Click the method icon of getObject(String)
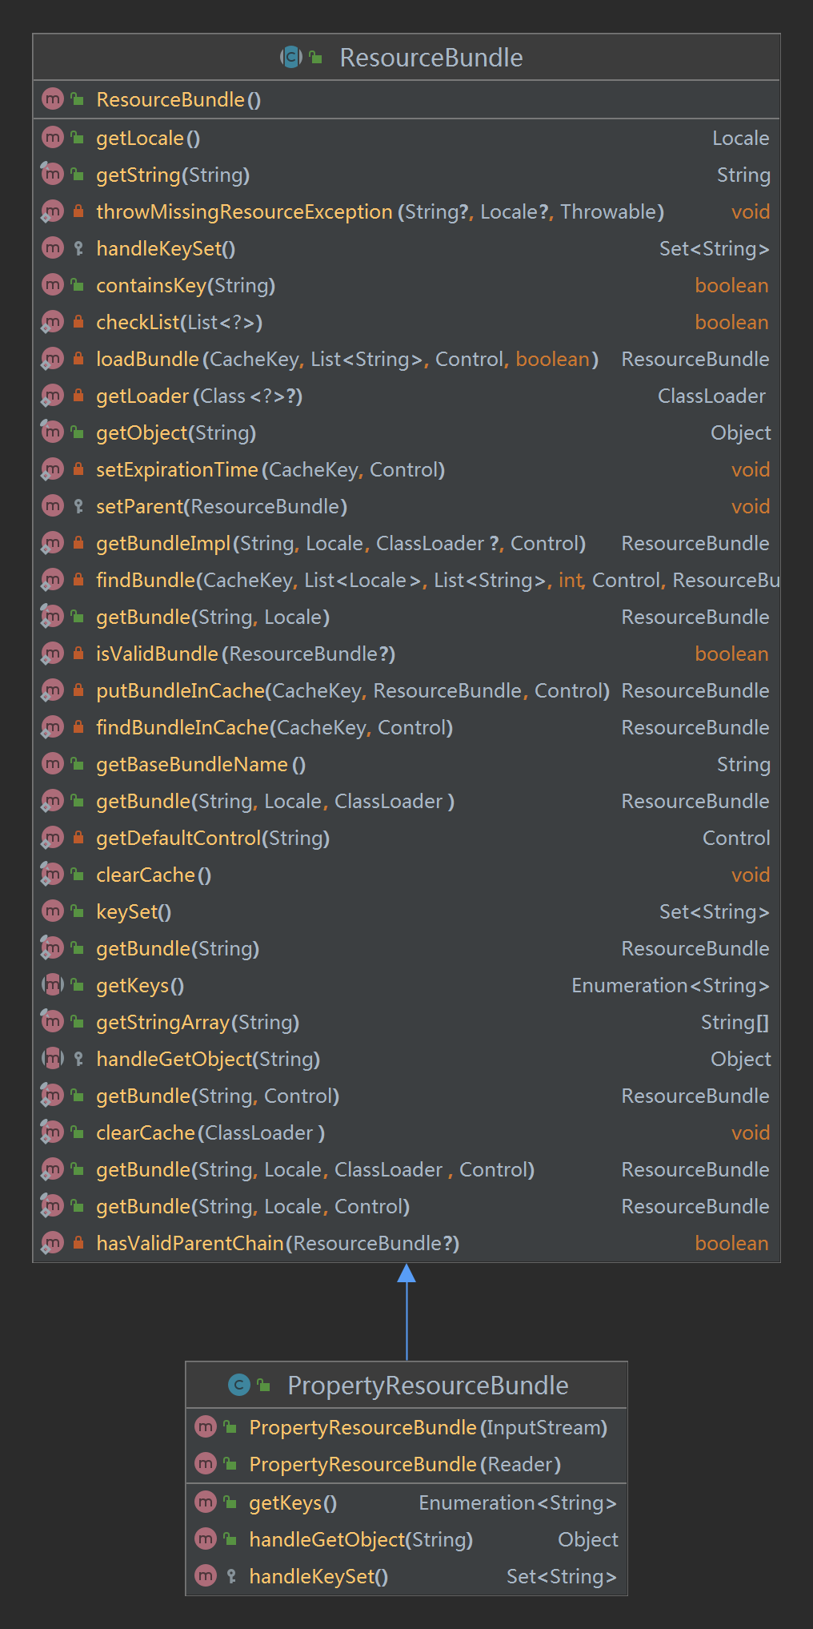 [x=53, y=432]
